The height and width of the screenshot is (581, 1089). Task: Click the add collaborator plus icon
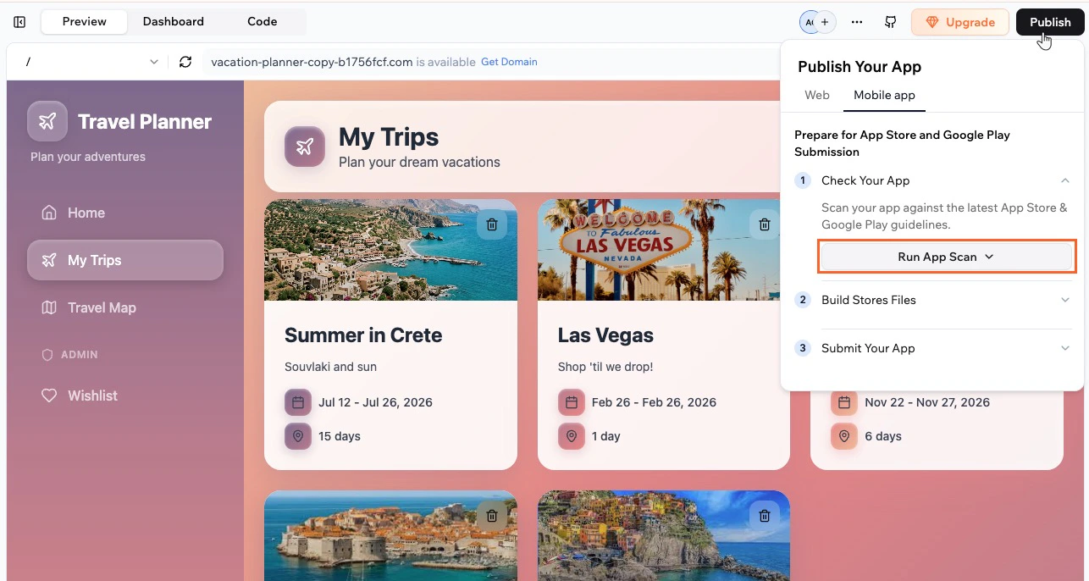825,22
